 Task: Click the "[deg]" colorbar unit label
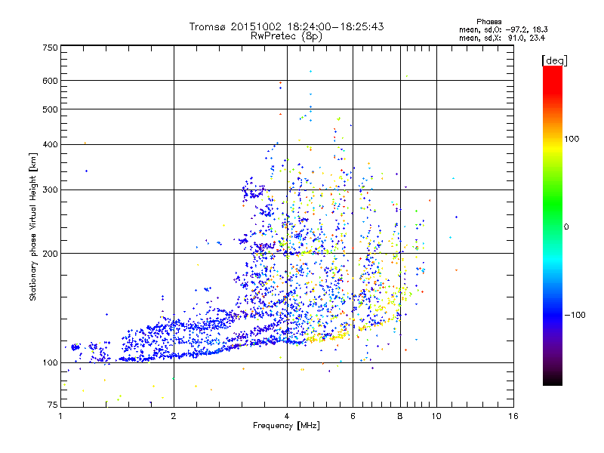[554, 60]
